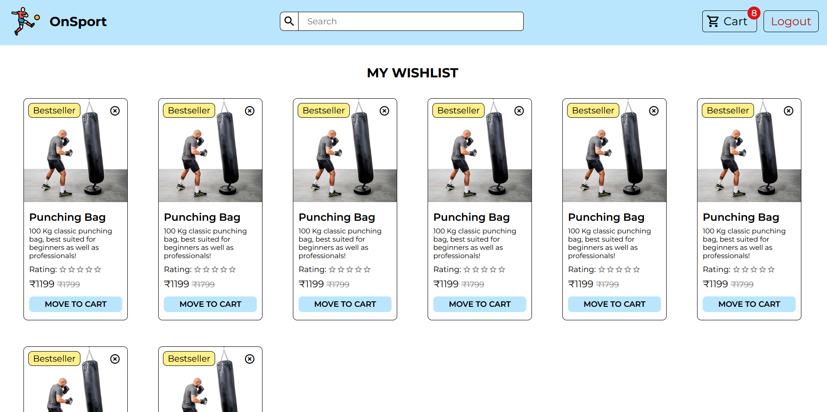Remove first Punching Bag from wishlist
Image resolution: width=827 pixels, height=412 pixels.
115,111
